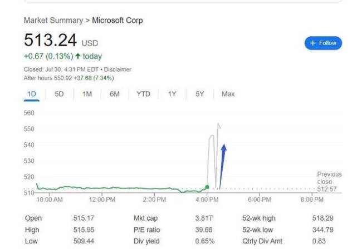The image size is (362, 249).
Task: Open the 5Y chart view
Action: (x=200, y=94)
